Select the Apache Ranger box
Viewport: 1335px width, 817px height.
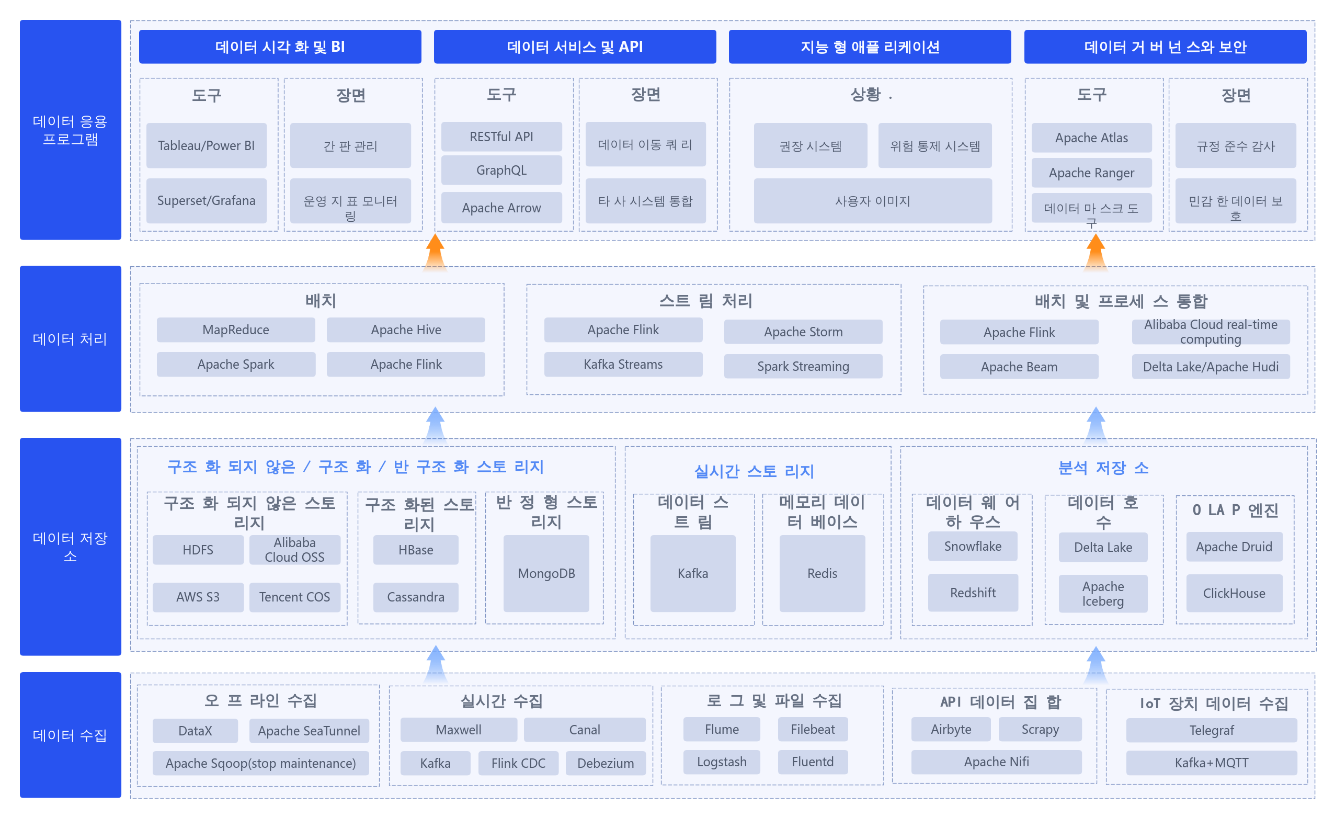pyautogui.click(x=1092, y=172)
